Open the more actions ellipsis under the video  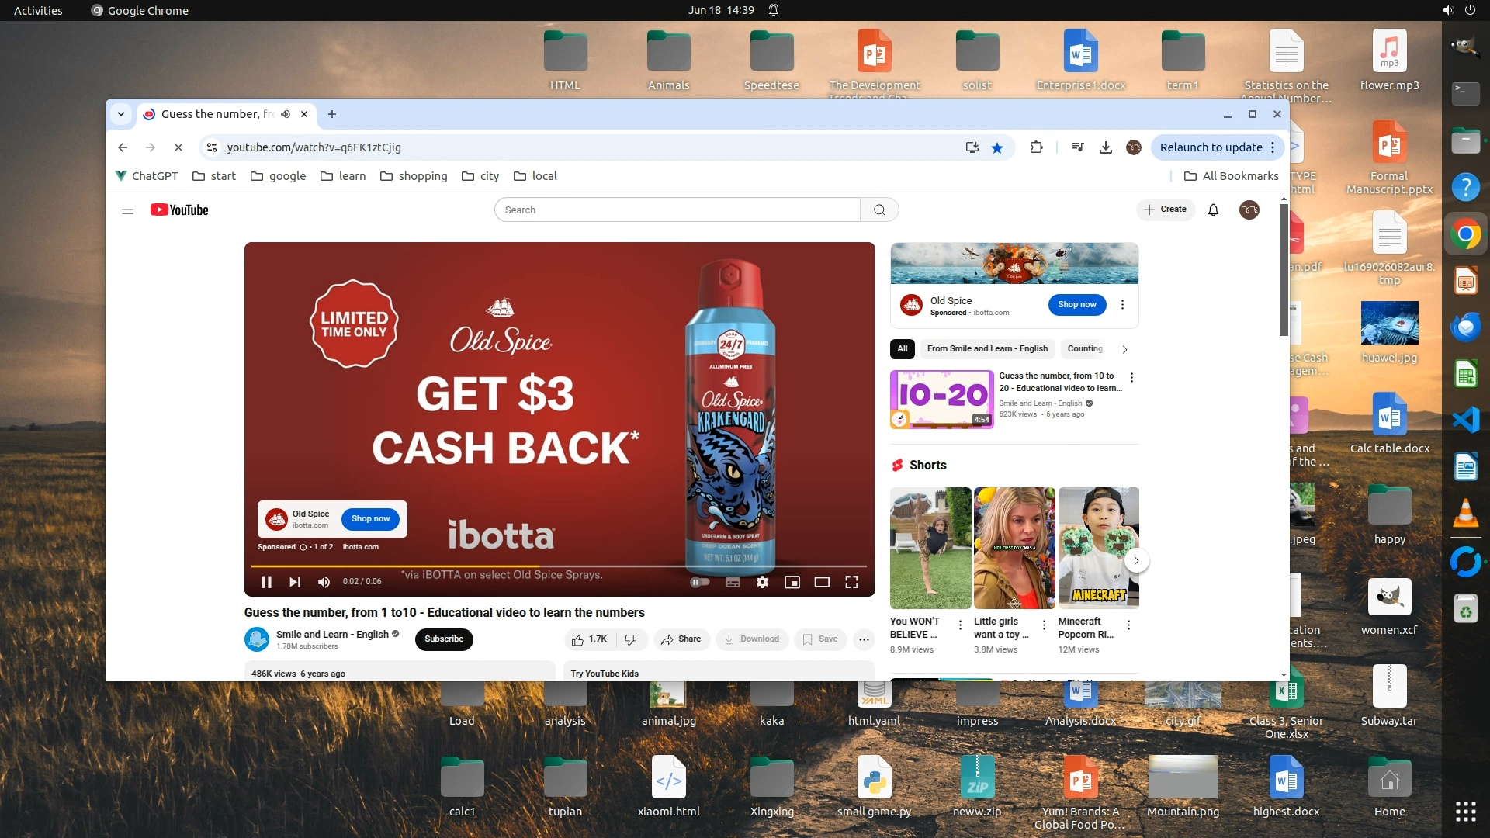coord(864,639)
